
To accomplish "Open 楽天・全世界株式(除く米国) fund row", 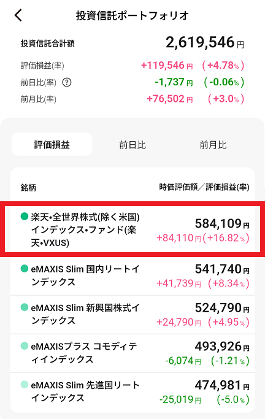I will tap(132, 229).
